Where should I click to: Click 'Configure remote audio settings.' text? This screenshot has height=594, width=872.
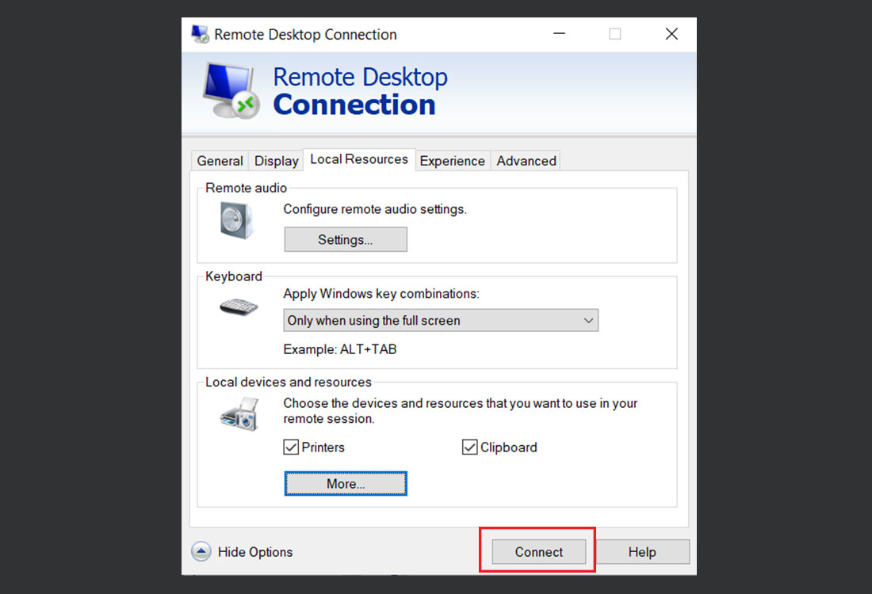pos(375,209)
